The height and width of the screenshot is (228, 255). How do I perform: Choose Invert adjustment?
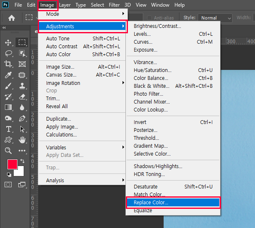pos(173,122)
